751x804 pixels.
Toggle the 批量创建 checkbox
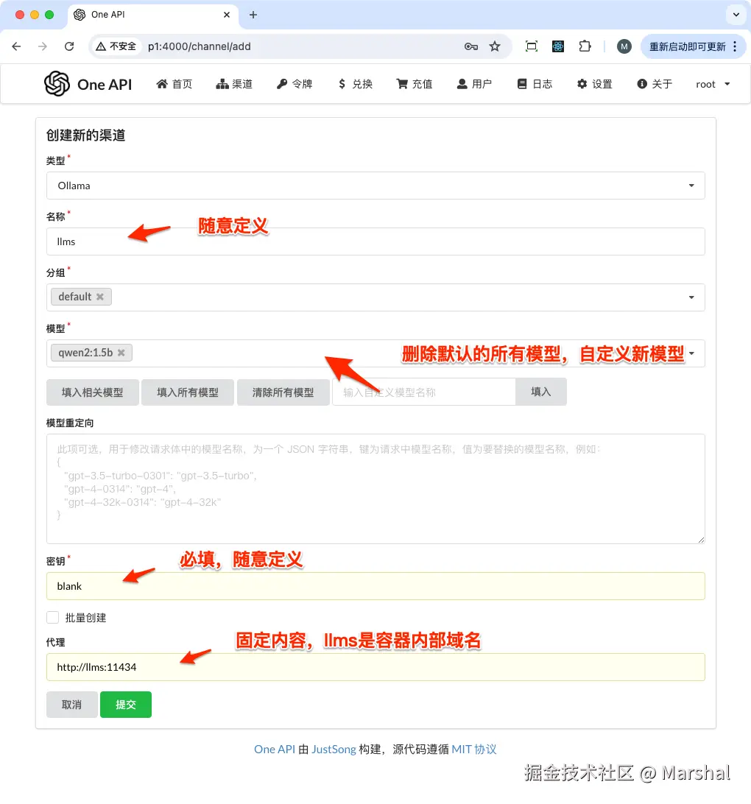[x=53, y=617]
